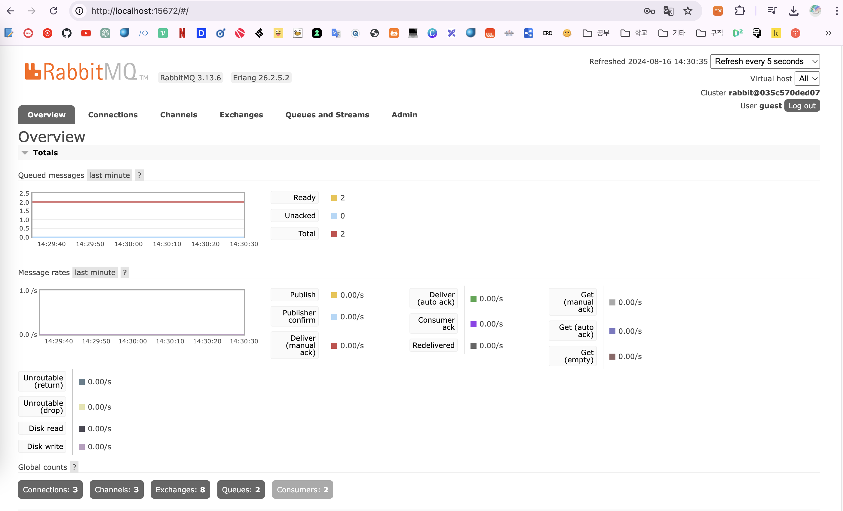This screenshot has width=843, height=511.
Task: Show hidden bookmarks overflow chevron
Action: [x=828, y=33]
